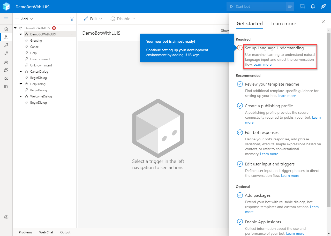Open Knowledge base chat icon in sidebar
331x236 pixels.
(6, 70)
